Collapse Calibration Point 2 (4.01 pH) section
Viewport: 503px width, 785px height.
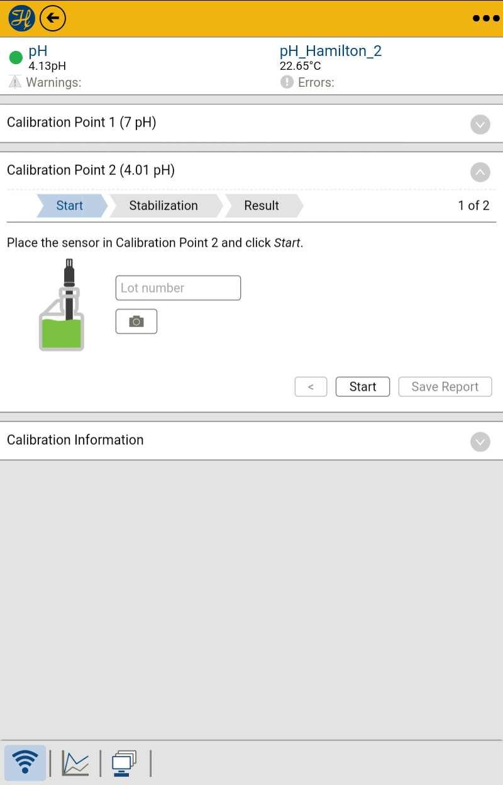480,172
